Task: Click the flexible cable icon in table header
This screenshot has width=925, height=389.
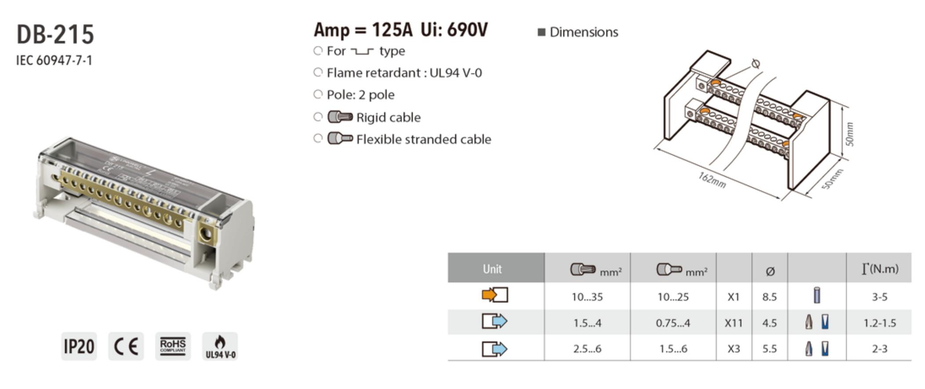Action: pyautogui.click(x=669, y=269)
